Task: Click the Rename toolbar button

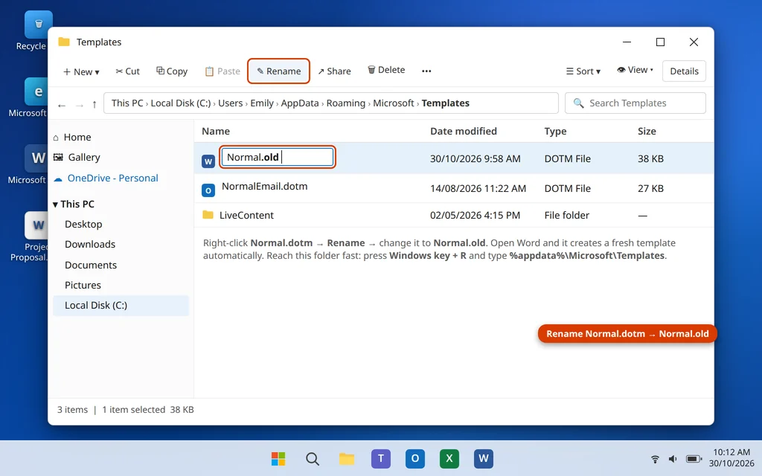Action: (278, 71)
